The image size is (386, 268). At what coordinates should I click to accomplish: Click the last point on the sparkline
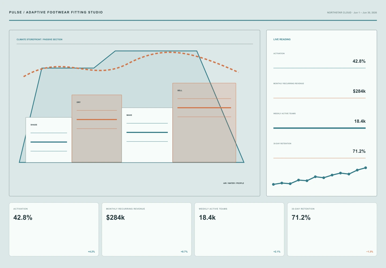point(366,168)
